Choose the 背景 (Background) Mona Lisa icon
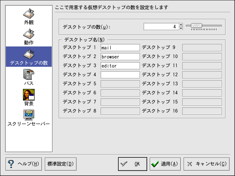235x176 pixels. [x=28, y=95]
